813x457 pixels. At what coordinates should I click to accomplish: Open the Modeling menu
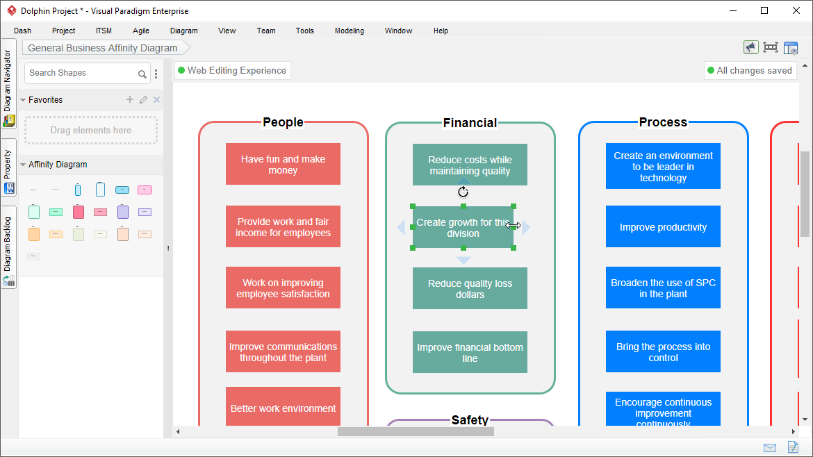pos(350,31)
